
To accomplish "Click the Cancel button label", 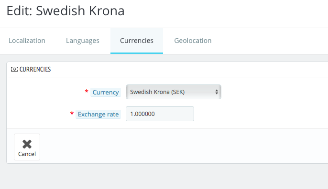I will point(27,154).
